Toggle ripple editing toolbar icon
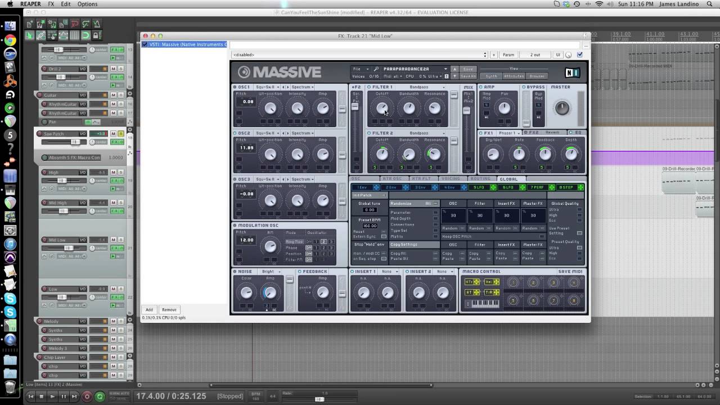The width and height of the screenshot is (720, 405). [x=52, y=35]
